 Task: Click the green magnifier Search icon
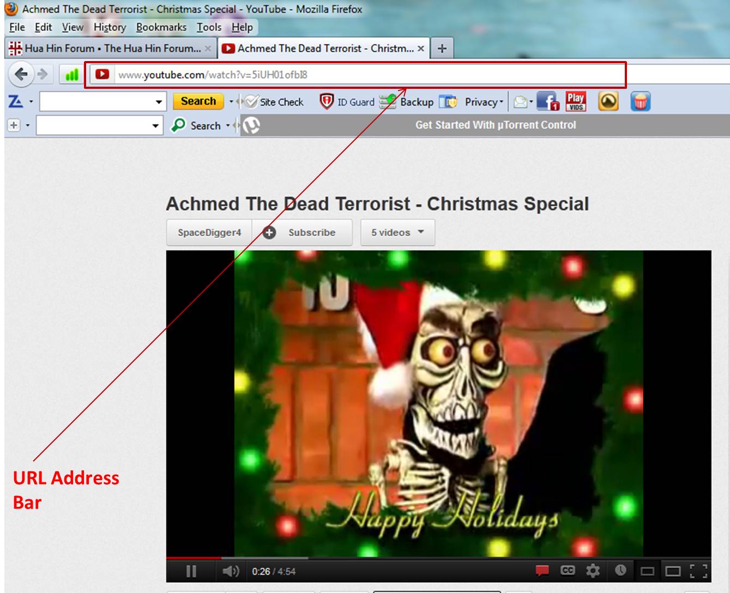(178, 125)
